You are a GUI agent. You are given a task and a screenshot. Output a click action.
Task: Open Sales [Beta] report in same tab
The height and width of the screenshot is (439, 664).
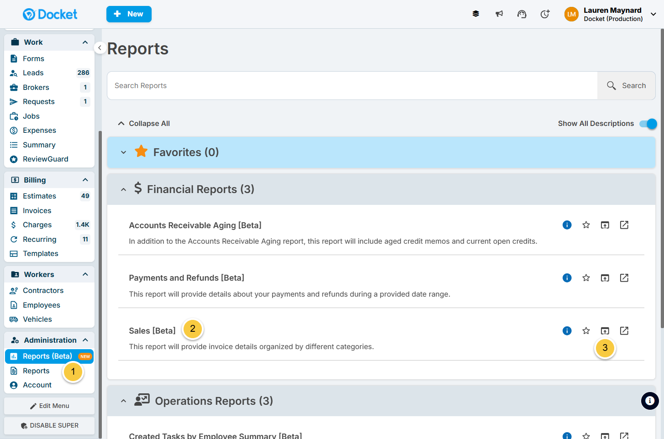tap(605, 331)
